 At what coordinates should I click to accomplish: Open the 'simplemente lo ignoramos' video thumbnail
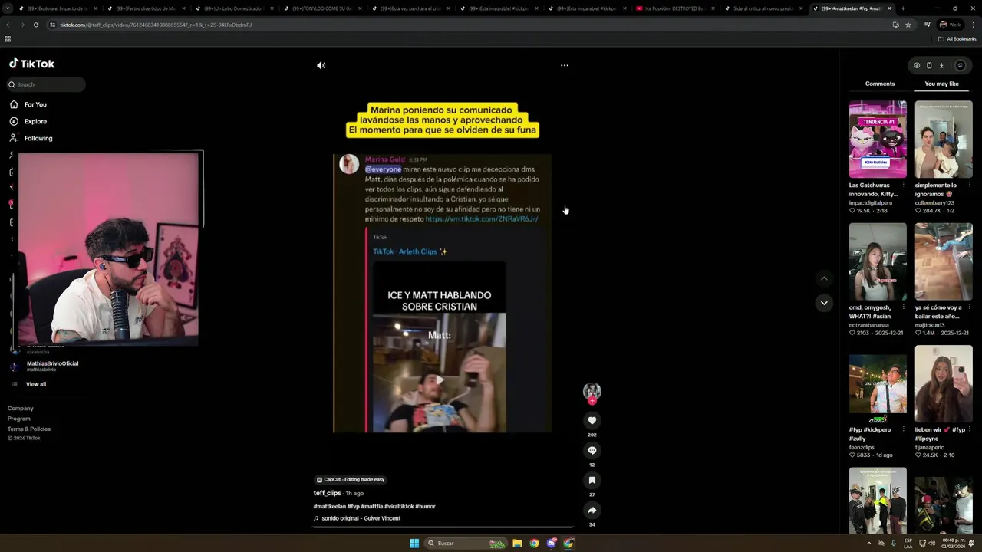[x=944, y=140]
